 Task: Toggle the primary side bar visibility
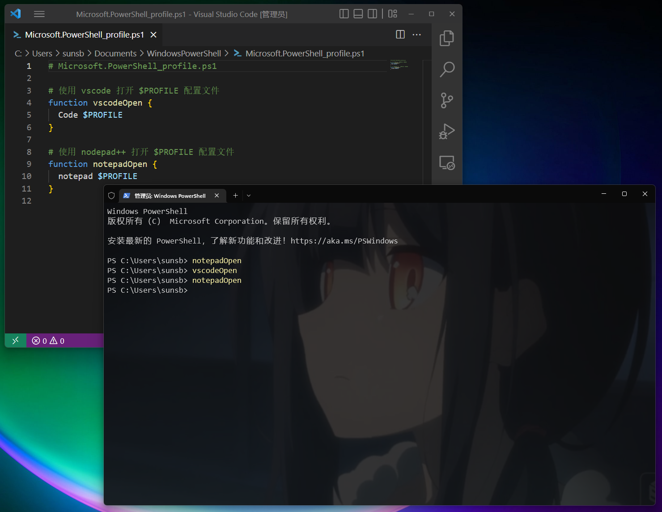344,14
